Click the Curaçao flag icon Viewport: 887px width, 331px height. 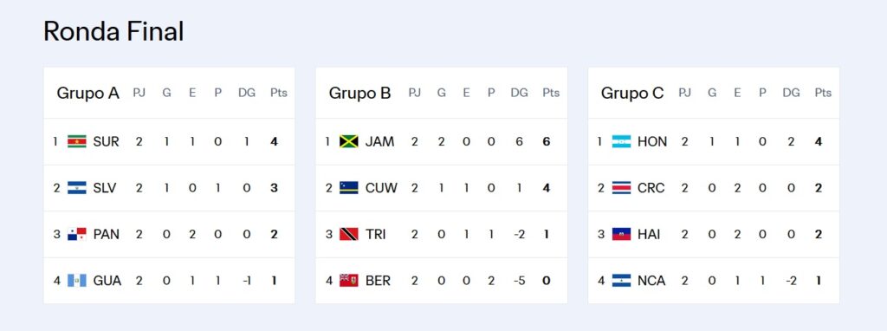(349, 188)
